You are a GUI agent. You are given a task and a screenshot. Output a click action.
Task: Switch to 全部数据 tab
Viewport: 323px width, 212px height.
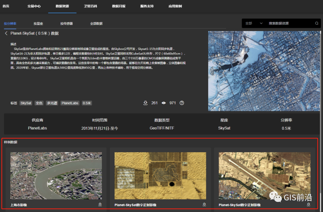pyautogui.click(x=96, y=24)
